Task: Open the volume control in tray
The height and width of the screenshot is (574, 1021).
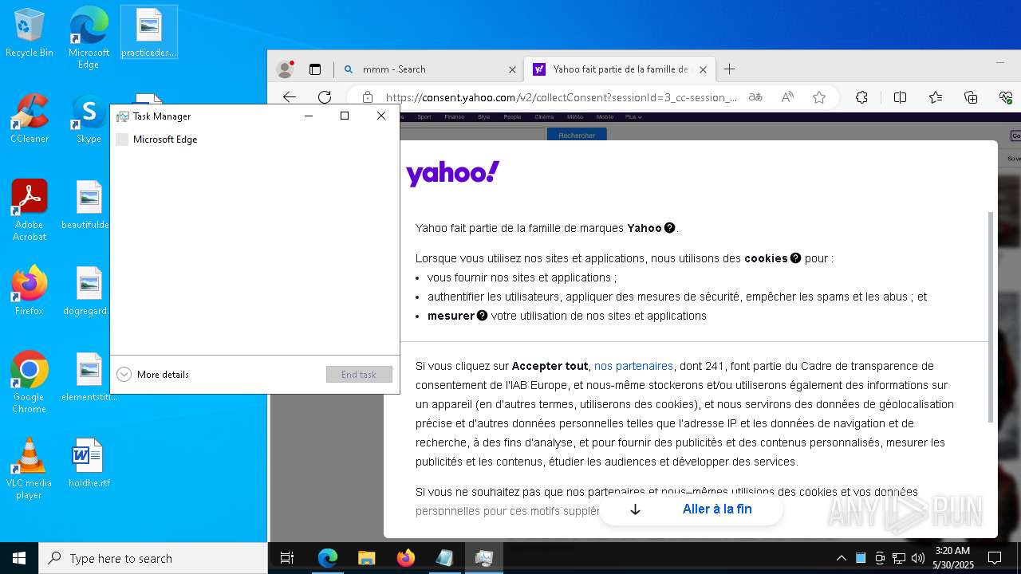Action: [x=918, y=558]
